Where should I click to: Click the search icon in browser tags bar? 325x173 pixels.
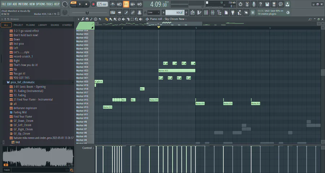tap(72, 170)
